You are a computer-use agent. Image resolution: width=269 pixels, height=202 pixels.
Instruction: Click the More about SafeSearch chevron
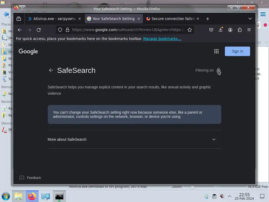pos(214,139)
